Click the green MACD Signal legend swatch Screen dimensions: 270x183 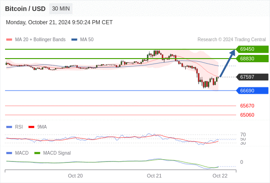coord(37,153)
